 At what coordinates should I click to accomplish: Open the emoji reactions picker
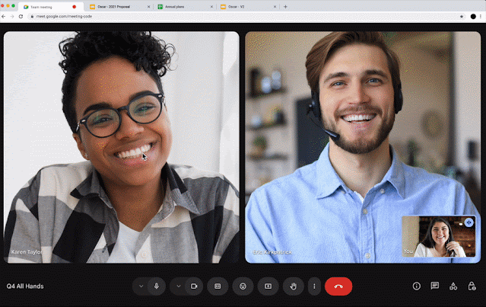point(243,286)
